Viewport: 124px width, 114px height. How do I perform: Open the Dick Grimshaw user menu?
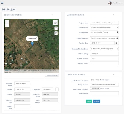click(116, 3)
